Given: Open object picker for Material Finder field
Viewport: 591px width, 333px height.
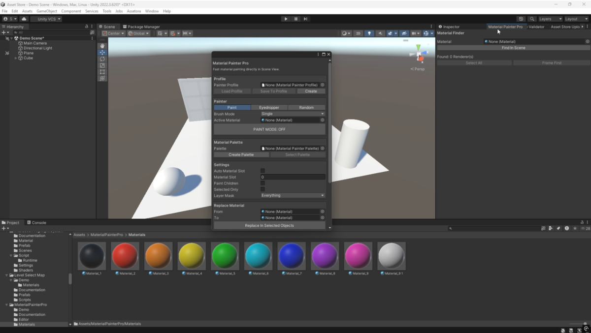Looking at the screenshot, I should [x=587, y=42].
